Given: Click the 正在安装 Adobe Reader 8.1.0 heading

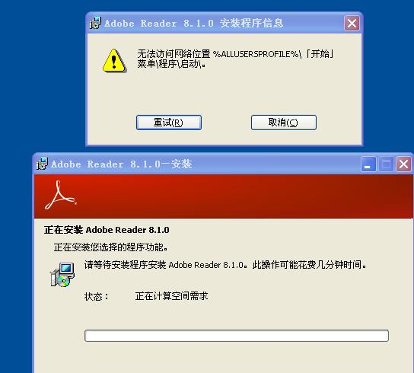Looking at the screenshot, I should coord(107,230).
